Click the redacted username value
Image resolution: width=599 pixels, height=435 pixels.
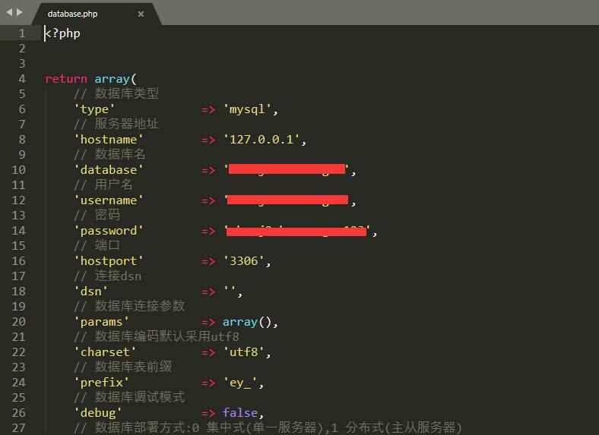(287, 200)
